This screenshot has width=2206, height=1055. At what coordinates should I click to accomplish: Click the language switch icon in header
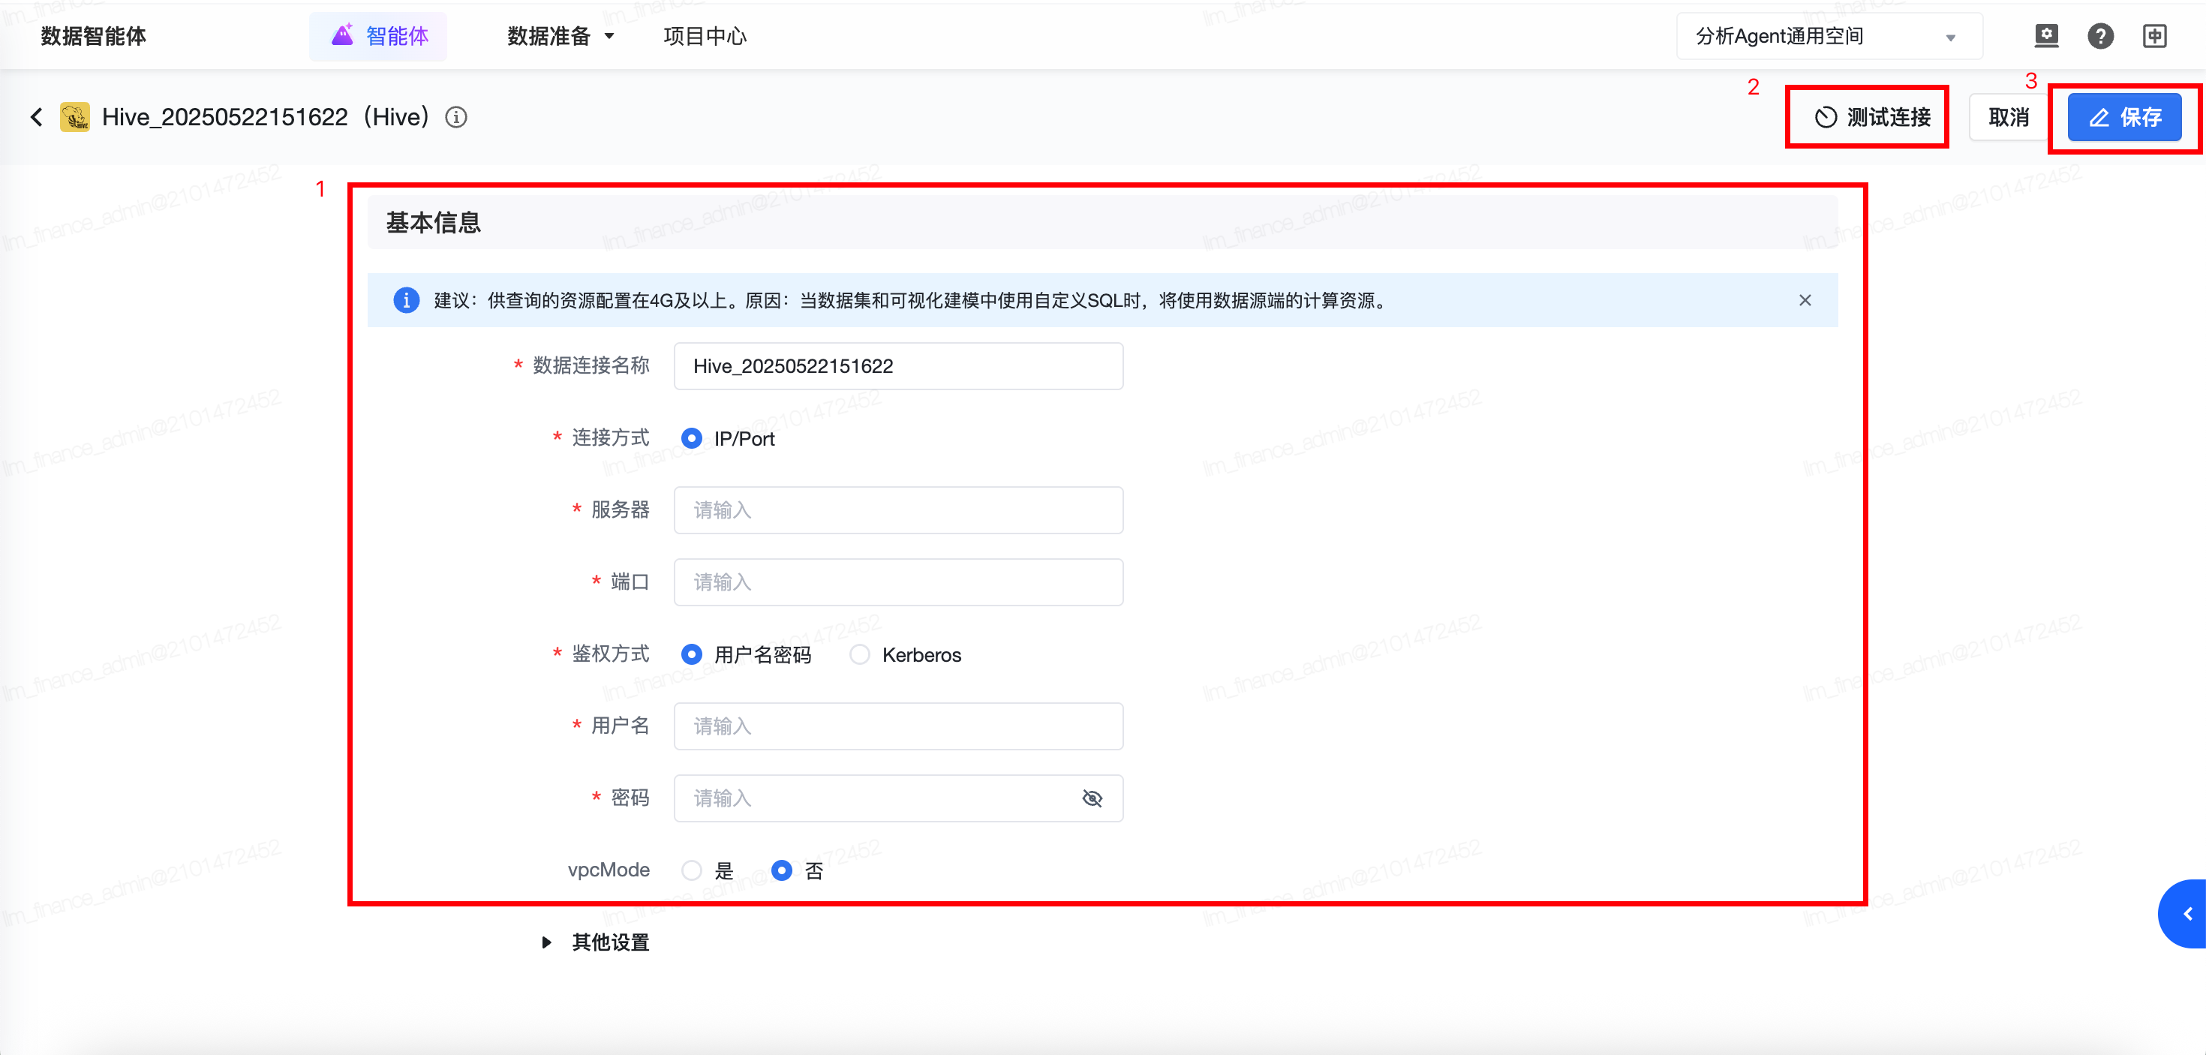point(2155,36)
